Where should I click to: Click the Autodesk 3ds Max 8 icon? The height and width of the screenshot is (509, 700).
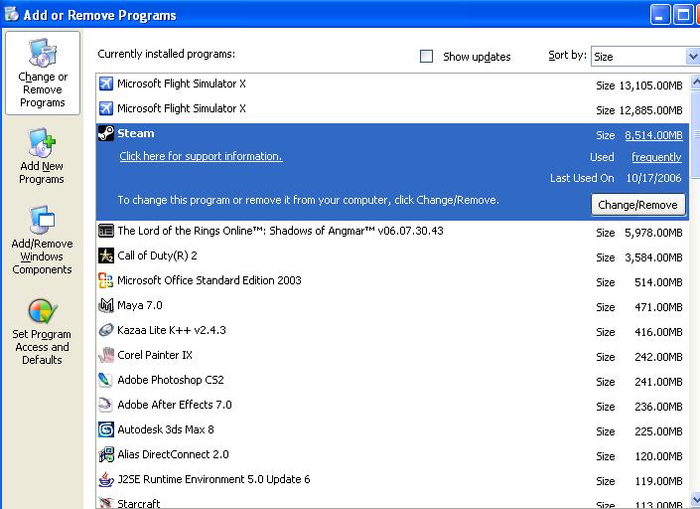tap(106, 429)
